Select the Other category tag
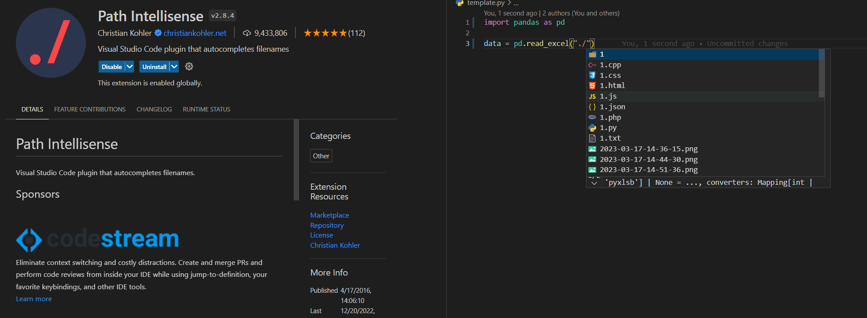The height and width of the screenshot is (318, 867). click(321, 156)
